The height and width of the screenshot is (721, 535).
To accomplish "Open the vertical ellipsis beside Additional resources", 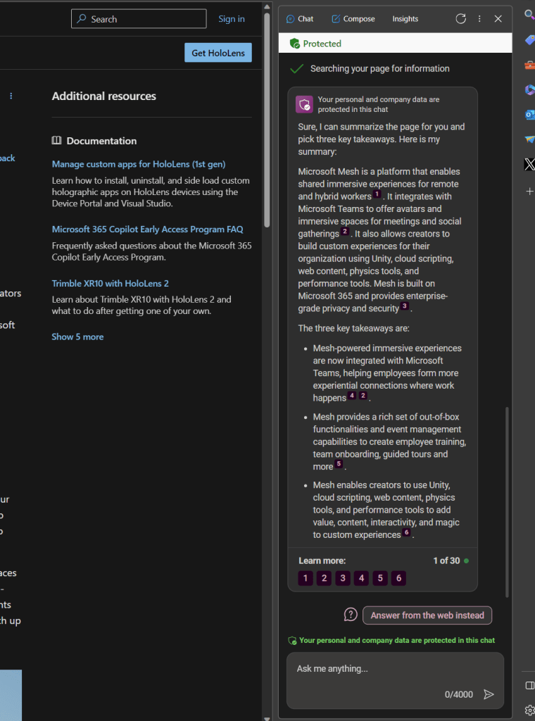I will point(11,96).
